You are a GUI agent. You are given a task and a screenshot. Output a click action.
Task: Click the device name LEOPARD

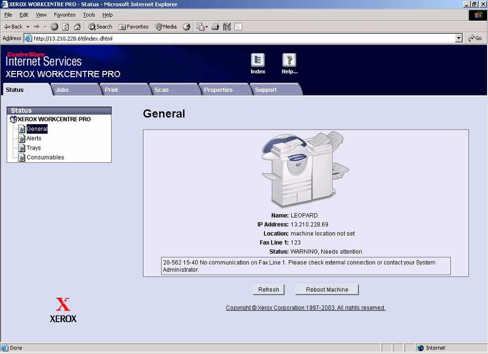pyautogui.click(x=304, y=216)
